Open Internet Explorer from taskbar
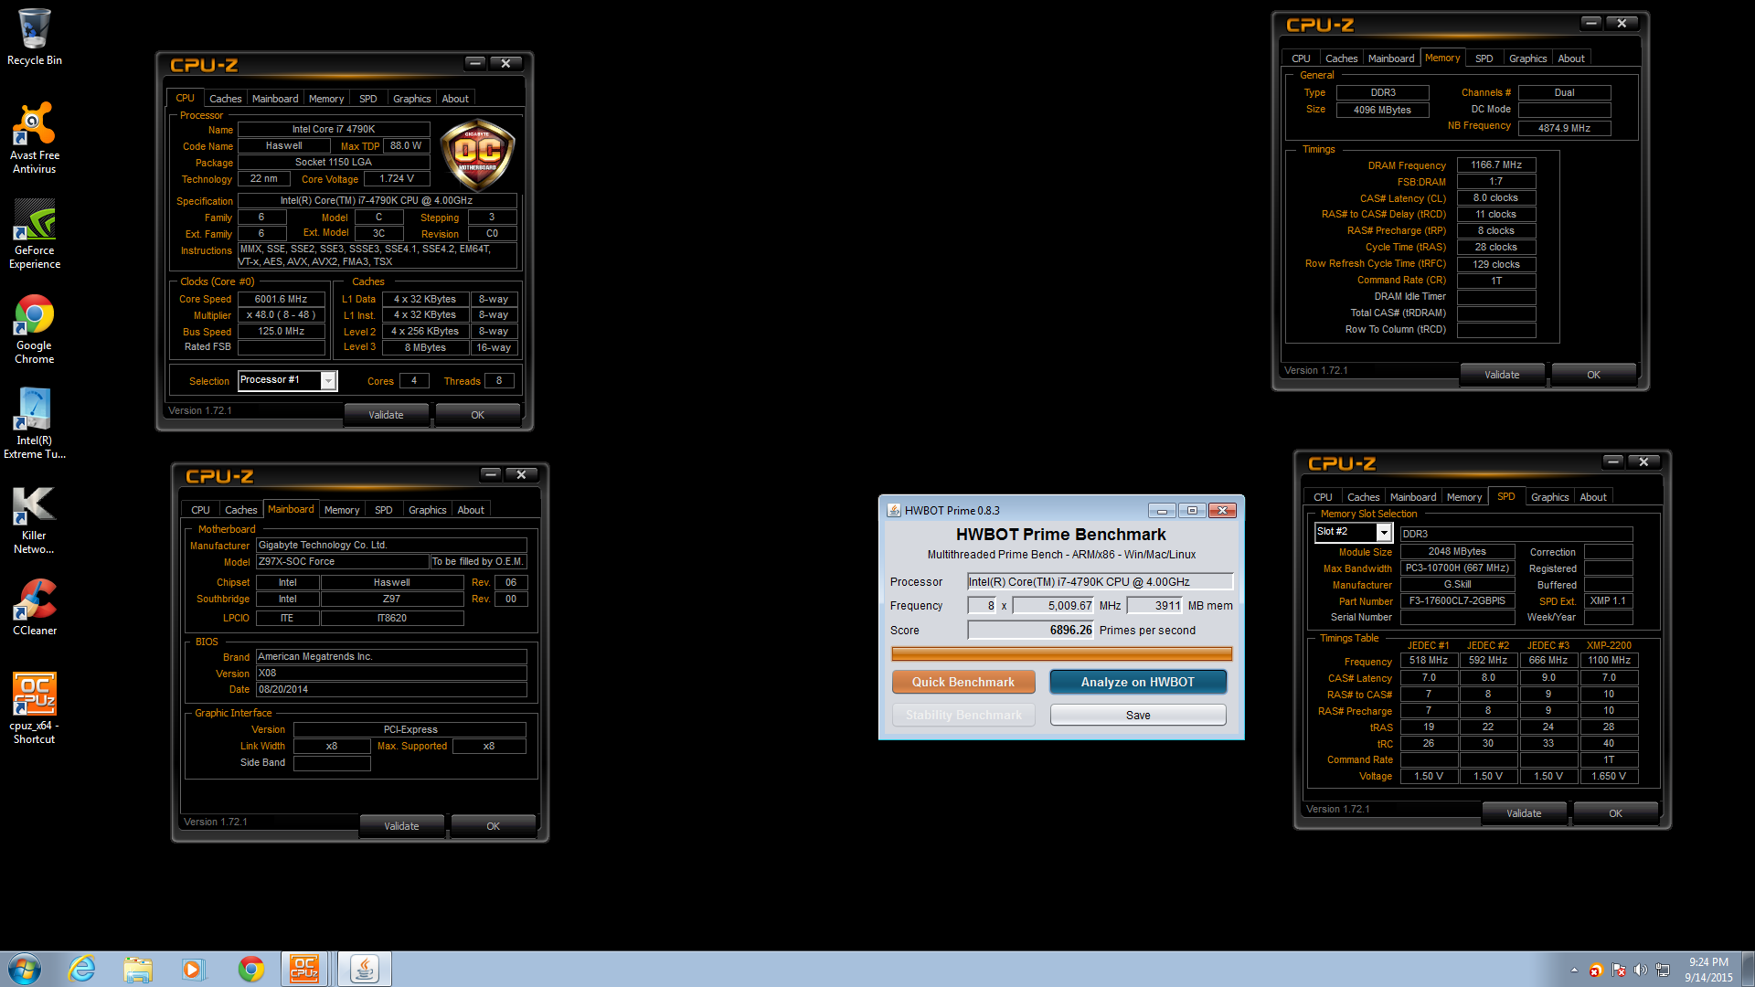 [x=82, y=969]
